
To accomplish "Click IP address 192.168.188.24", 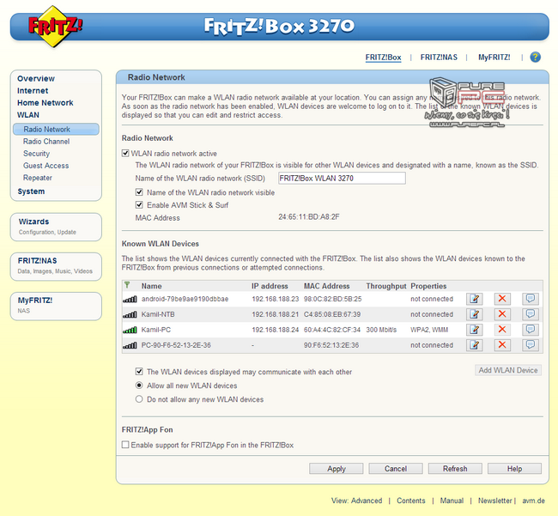I will pos(276,330).
